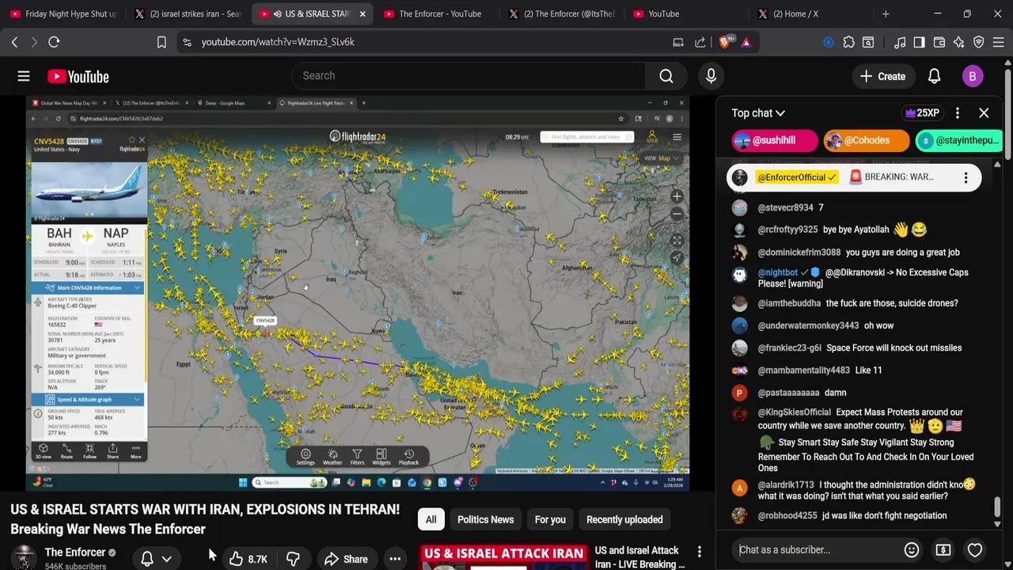Screen dimensions: 1013x570
Task: Close the live chat panel
Action: [984, 113]
